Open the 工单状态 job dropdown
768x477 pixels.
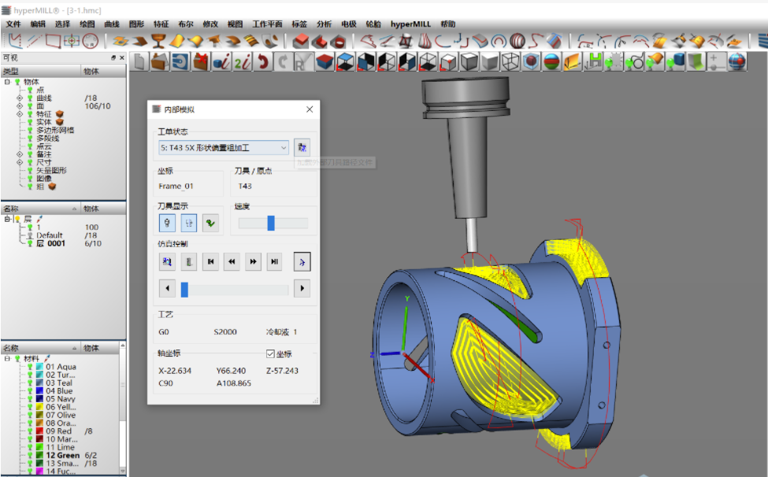point(224,147)
